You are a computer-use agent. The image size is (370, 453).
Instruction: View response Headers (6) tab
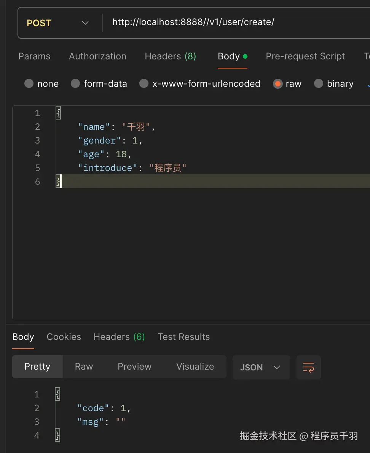[119, 337]
